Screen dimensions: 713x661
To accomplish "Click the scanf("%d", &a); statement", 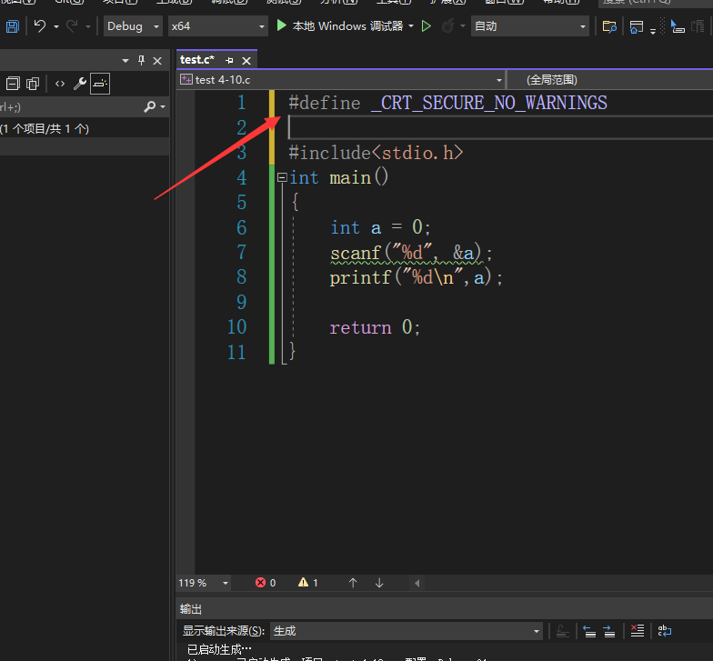I will pos(411,253).
